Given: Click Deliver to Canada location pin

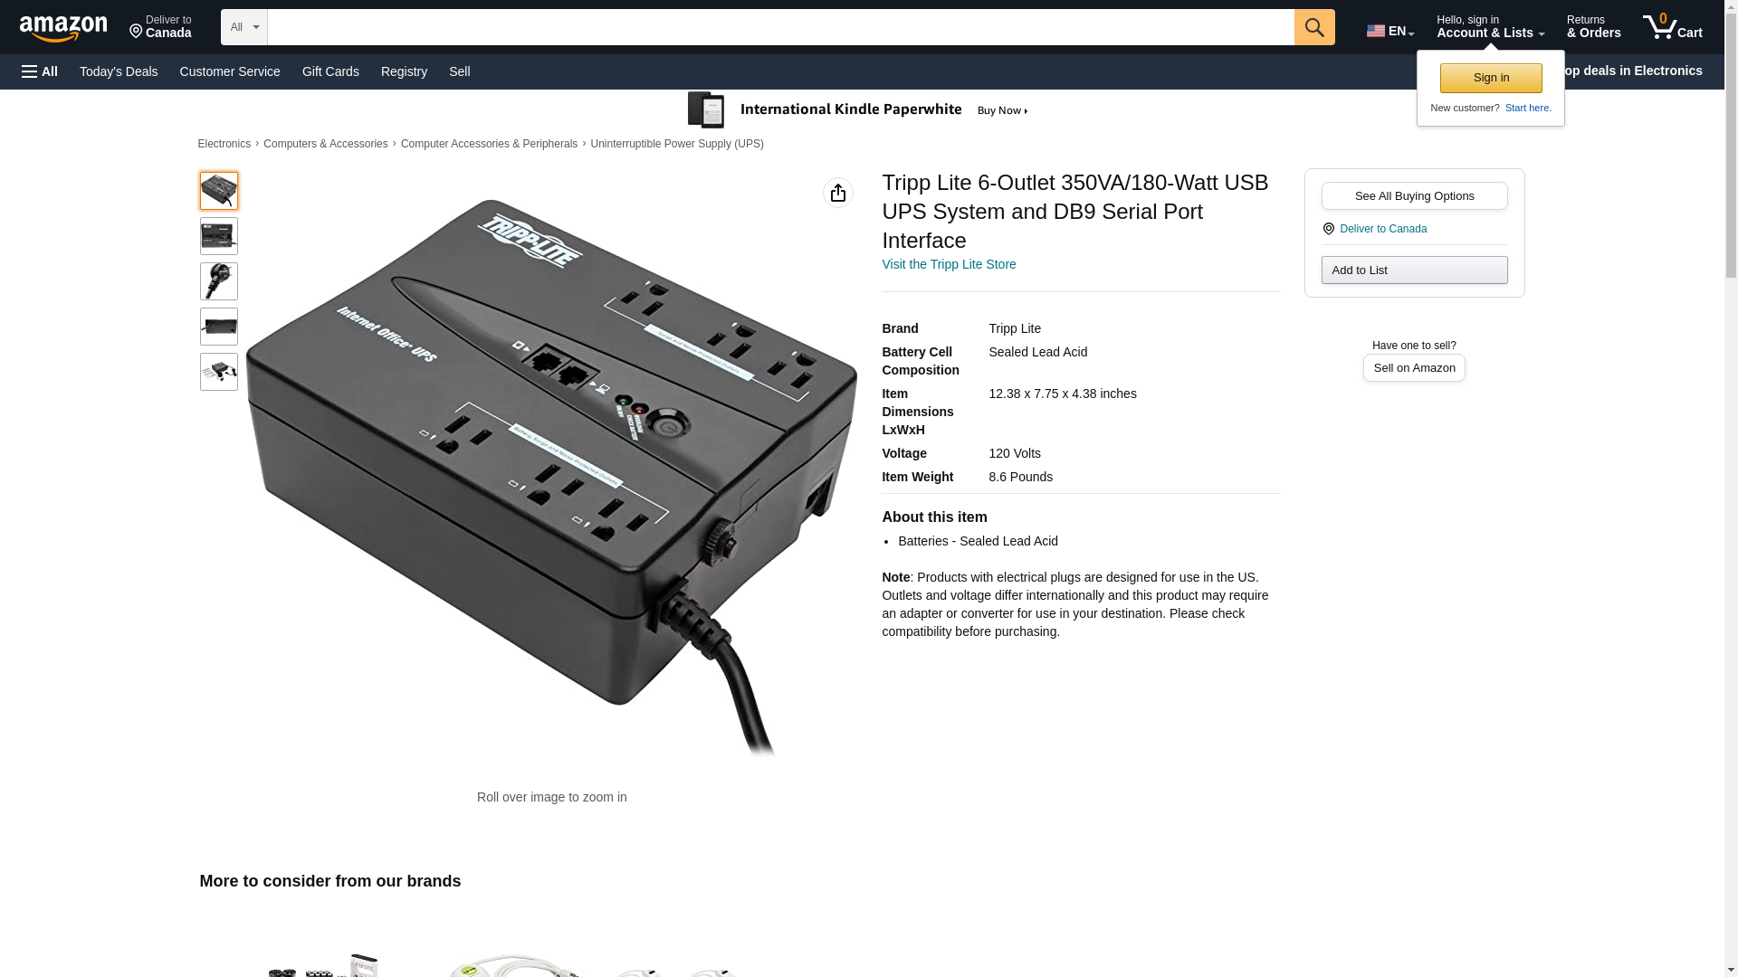Looking at the screenshot, I should (x=1328, y=229).
